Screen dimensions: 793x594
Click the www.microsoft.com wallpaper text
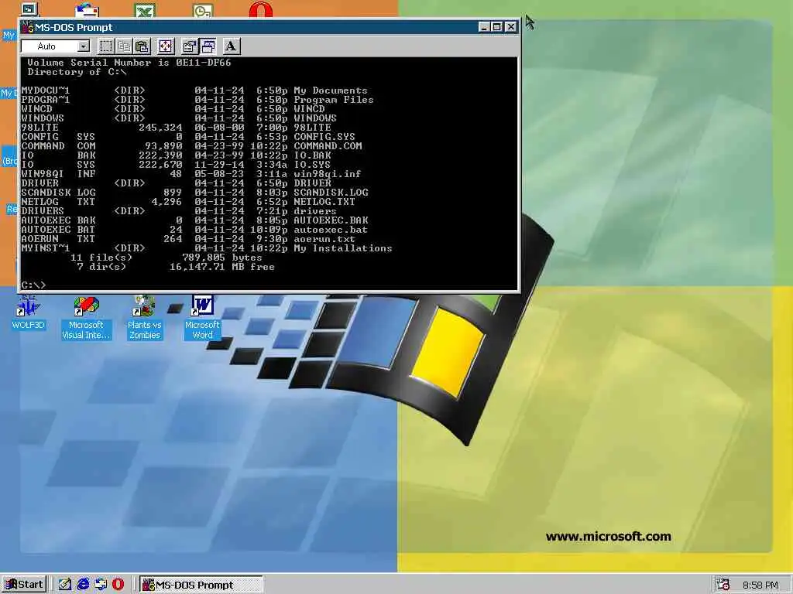(x=609, y=537)
